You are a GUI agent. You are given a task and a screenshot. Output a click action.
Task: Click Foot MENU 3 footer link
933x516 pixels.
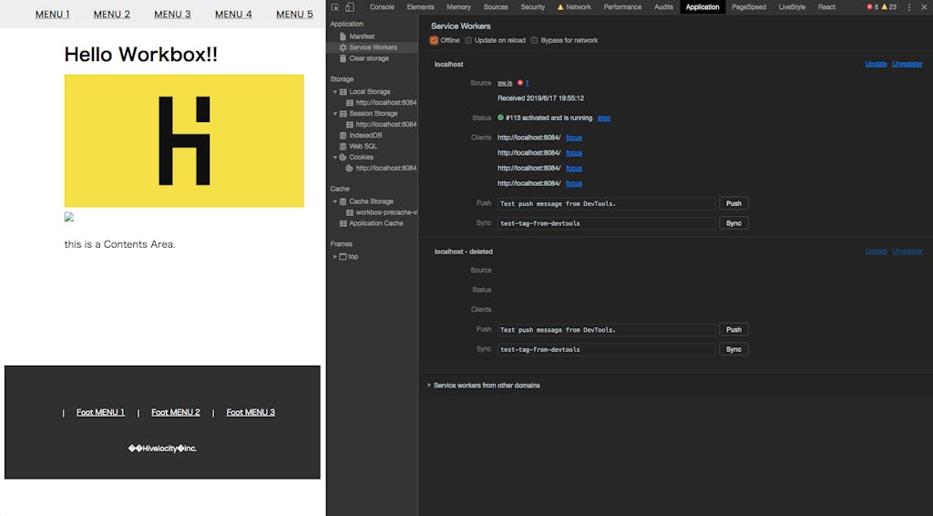click(x=251, y=412)
